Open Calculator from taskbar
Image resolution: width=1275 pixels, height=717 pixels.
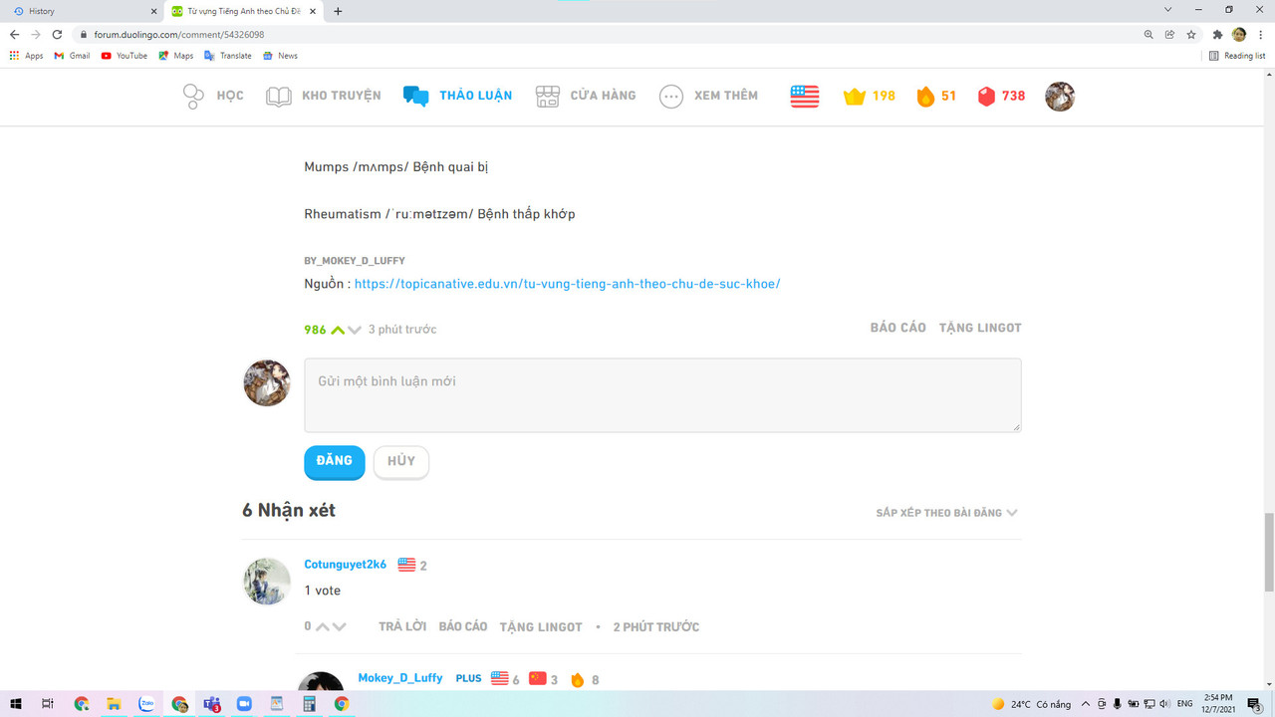click(309, 704)
